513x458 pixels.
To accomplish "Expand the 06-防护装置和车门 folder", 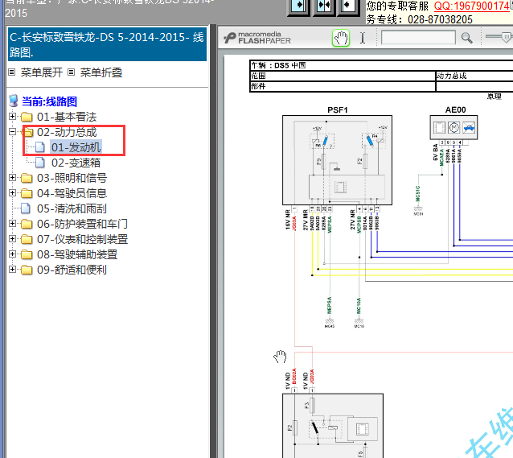I will point(12,224).
